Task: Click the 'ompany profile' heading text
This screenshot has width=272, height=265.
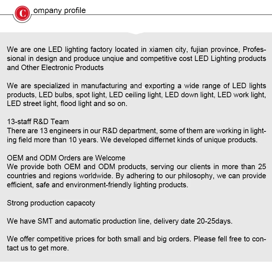Action: 59,11
